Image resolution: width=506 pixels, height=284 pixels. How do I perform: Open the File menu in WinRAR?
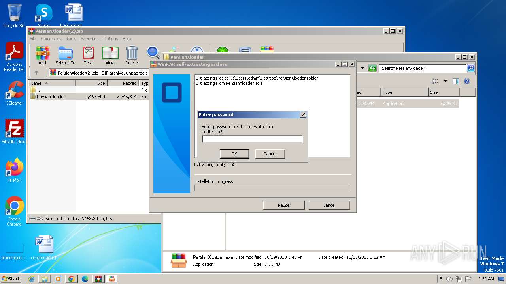point(33,39)
